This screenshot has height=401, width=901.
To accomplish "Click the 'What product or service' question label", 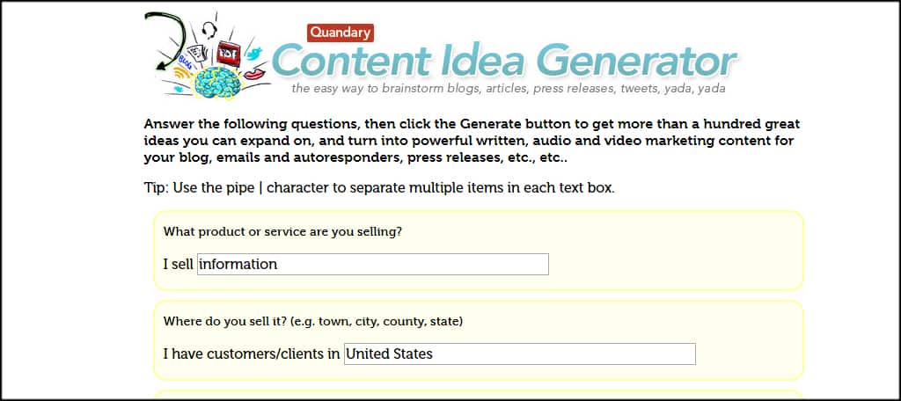I will [282, 232].
